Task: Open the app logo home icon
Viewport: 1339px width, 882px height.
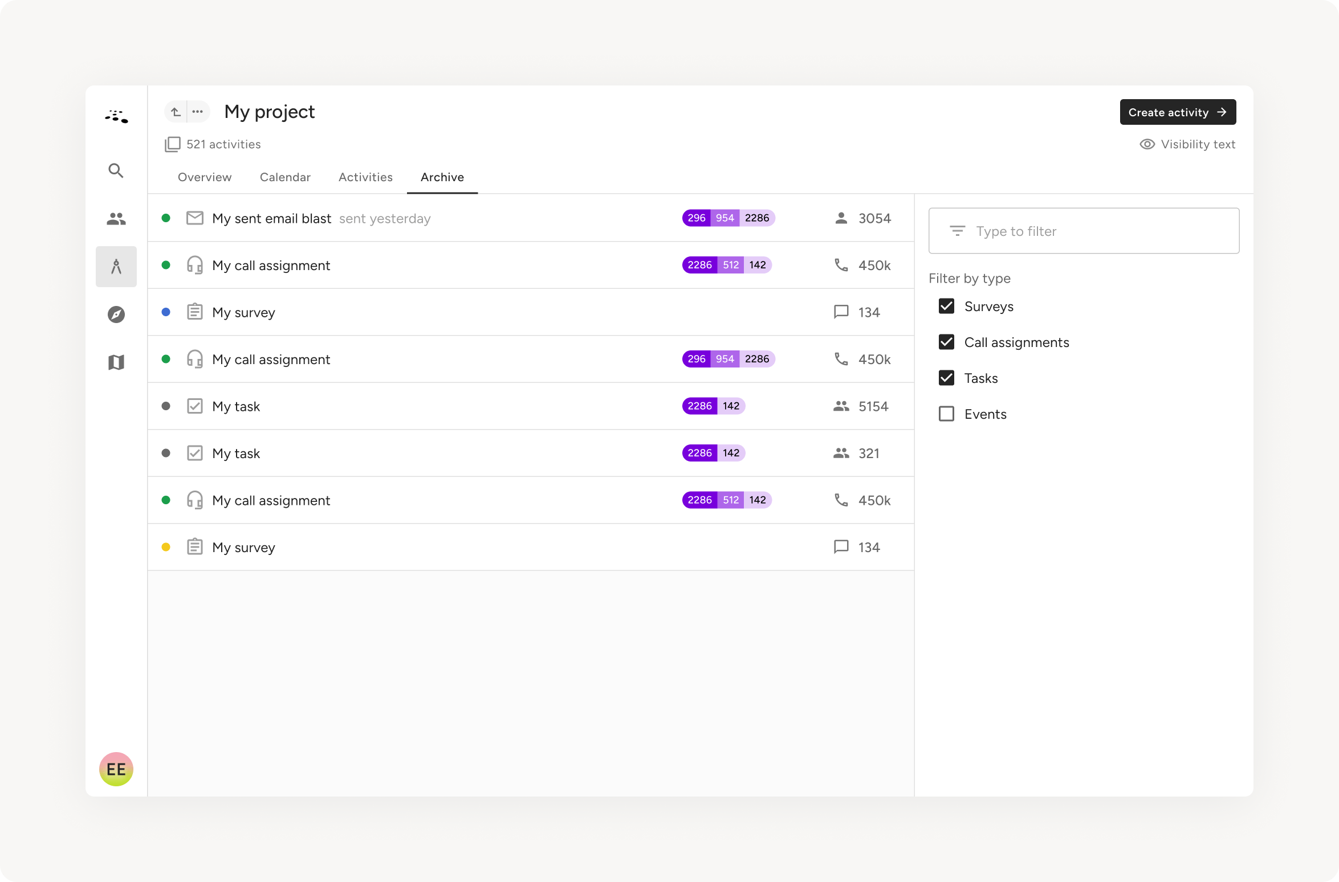Action: tap(116, 117)
